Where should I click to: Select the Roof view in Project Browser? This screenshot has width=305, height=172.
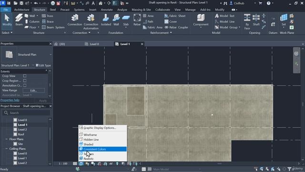tap(21, 134)
